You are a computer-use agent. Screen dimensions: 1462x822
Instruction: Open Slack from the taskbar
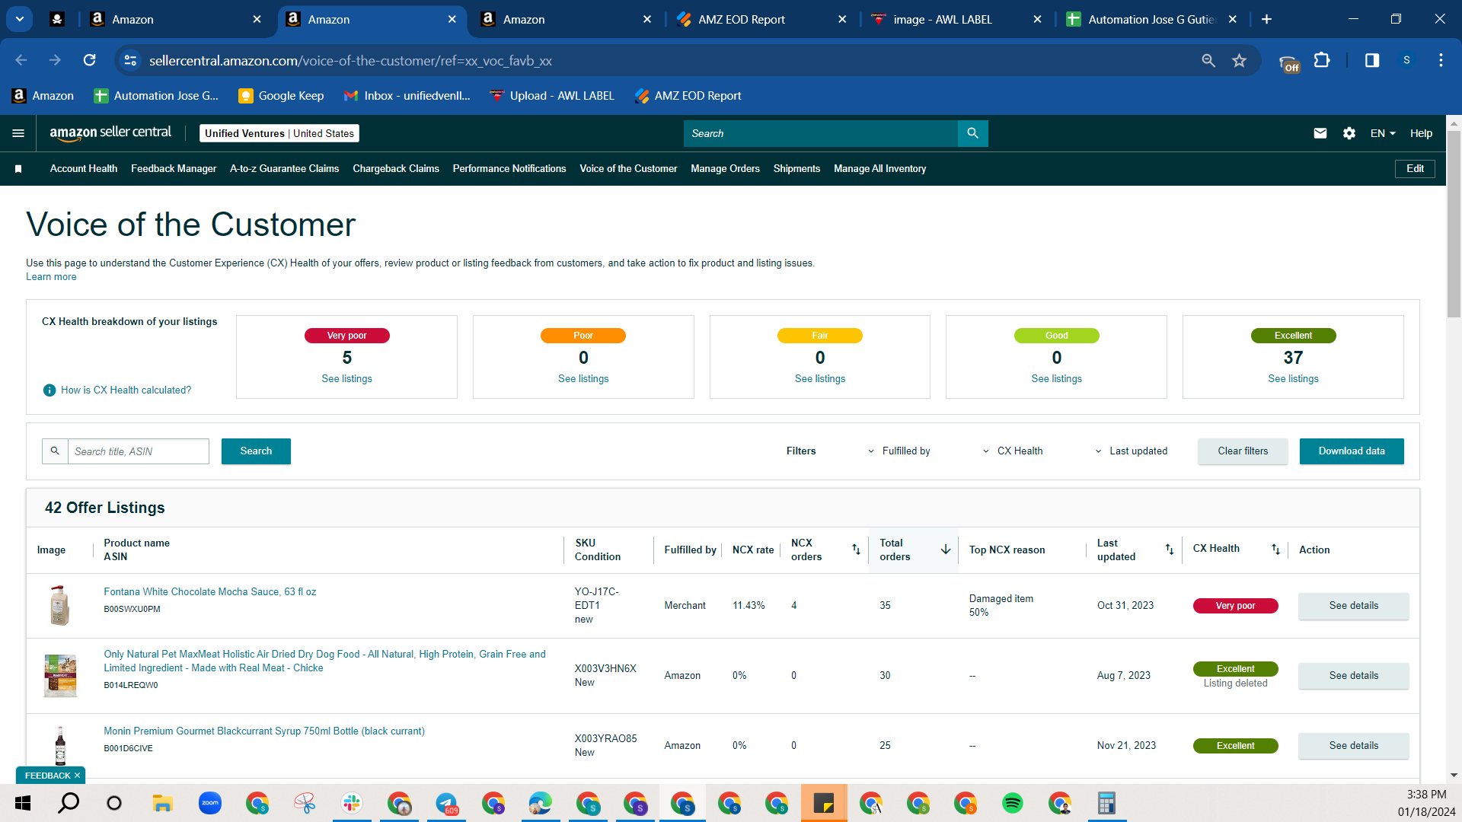coord(352,803)
